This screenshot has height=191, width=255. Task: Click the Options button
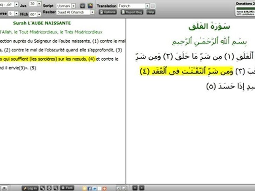108,12
